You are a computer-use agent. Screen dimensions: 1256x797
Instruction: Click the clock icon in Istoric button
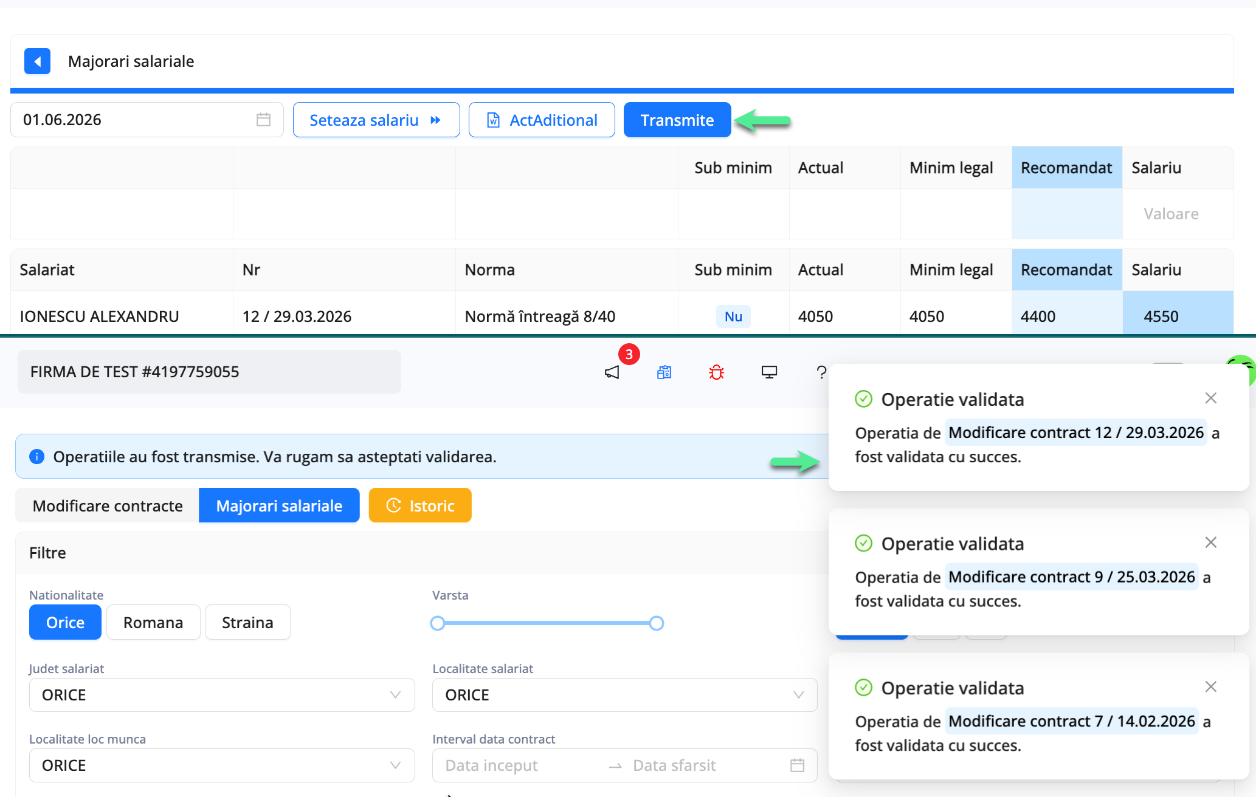tap(393, 505)
